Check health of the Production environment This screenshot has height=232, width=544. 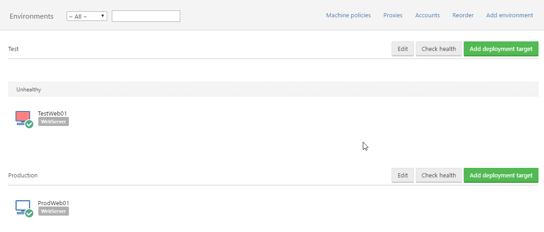coord(439,175)
